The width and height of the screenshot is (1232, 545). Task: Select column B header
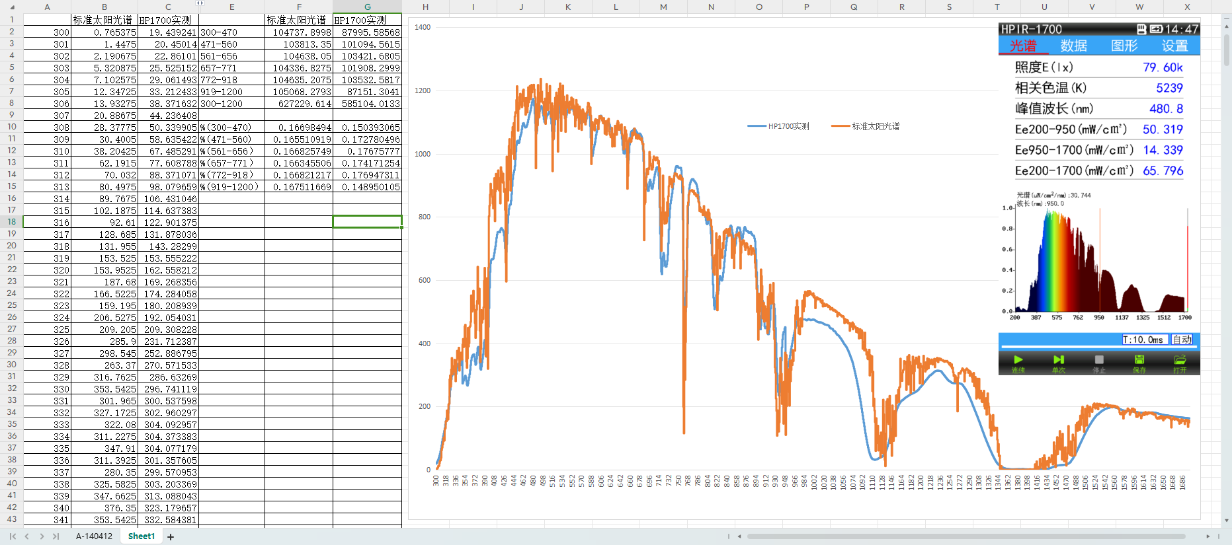click(104, 7)
